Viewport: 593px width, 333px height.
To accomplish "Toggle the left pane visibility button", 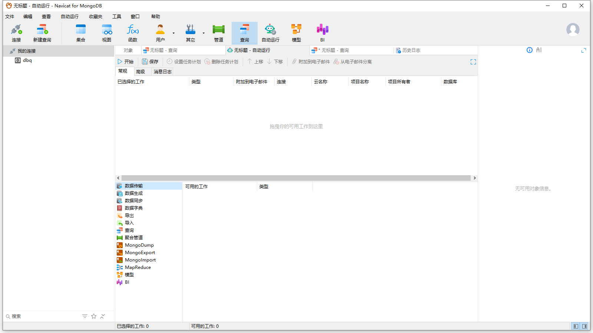I will [x=576, y=326].
